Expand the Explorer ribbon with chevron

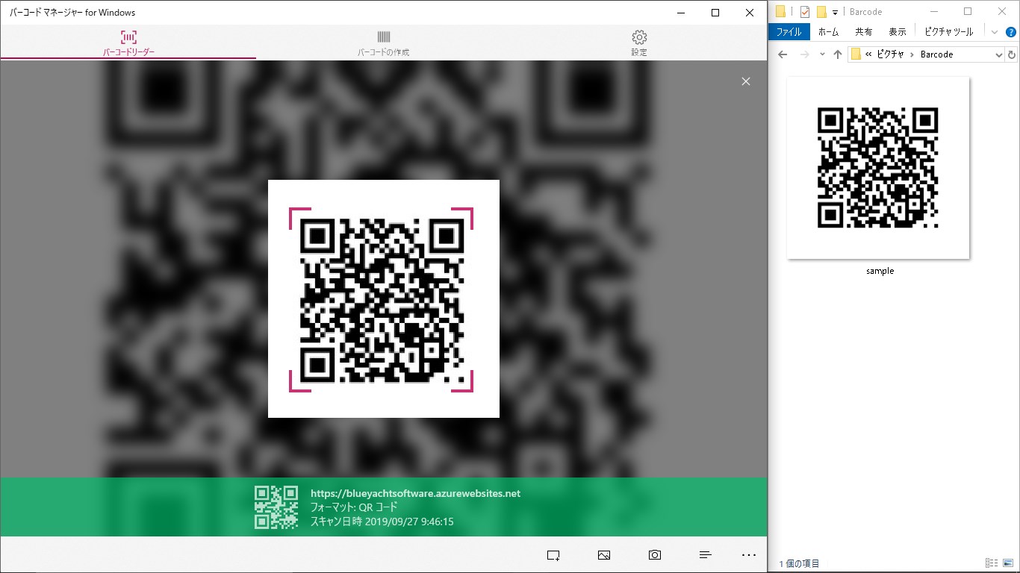[995, 32]
